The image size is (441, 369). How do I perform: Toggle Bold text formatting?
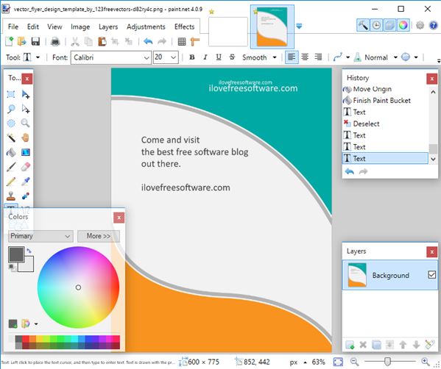[192, 57]
